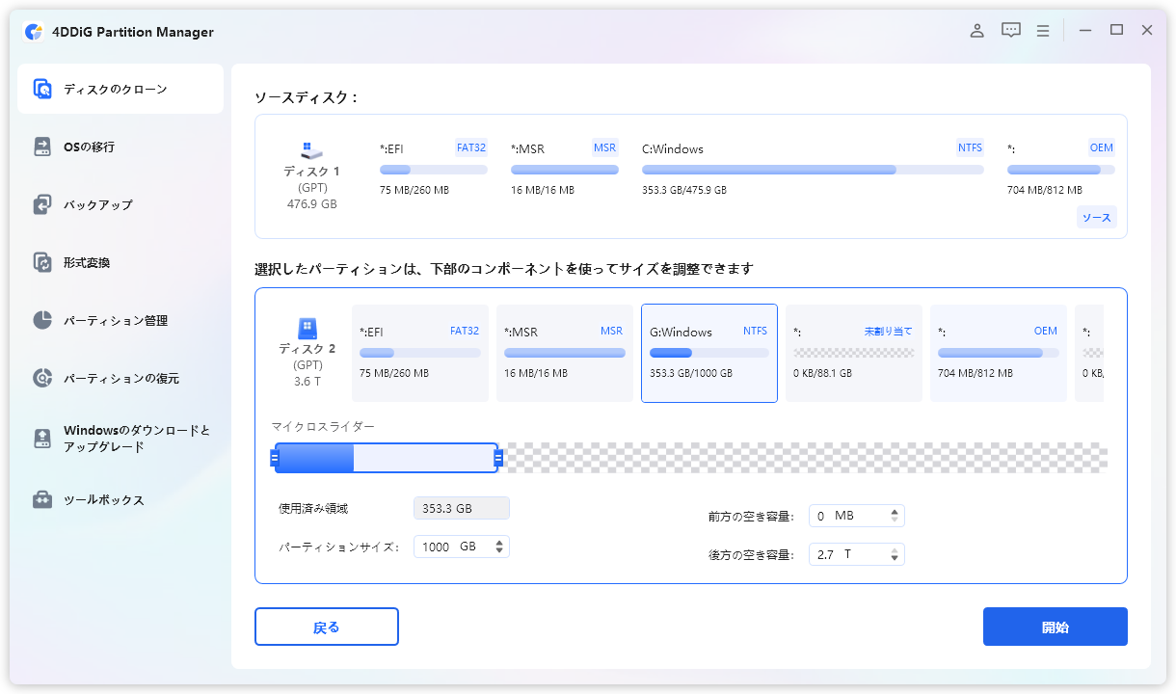Click the パーティション管理 pie chart icon
Viewport: 1176px width, 694px height.
click(42, 320)
